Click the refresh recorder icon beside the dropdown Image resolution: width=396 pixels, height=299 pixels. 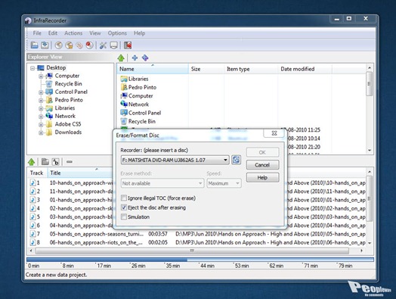(x=236, y=160)
